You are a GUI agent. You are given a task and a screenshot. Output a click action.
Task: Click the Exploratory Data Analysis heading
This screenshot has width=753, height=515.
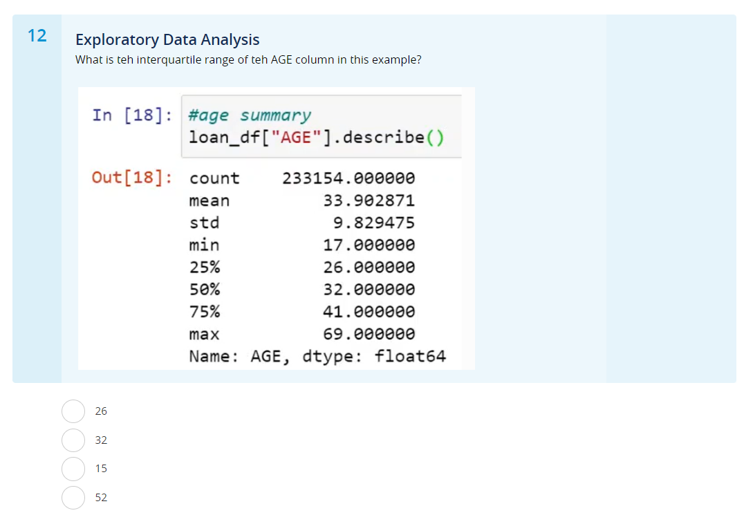click(167, 39)
